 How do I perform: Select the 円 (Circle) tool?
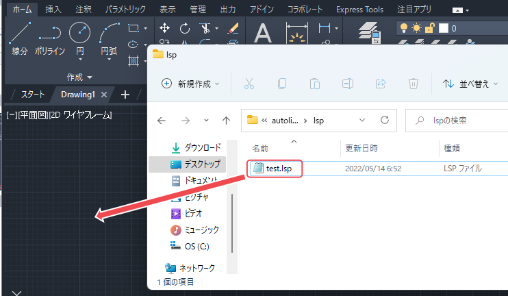click(x=80, y=38)
